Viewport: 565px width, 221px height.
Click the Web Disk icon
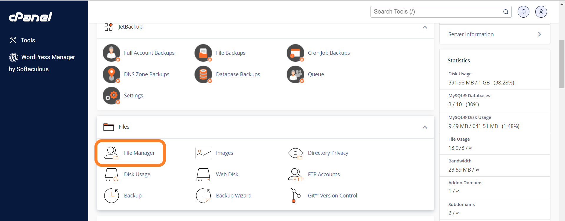pos(203,175)
